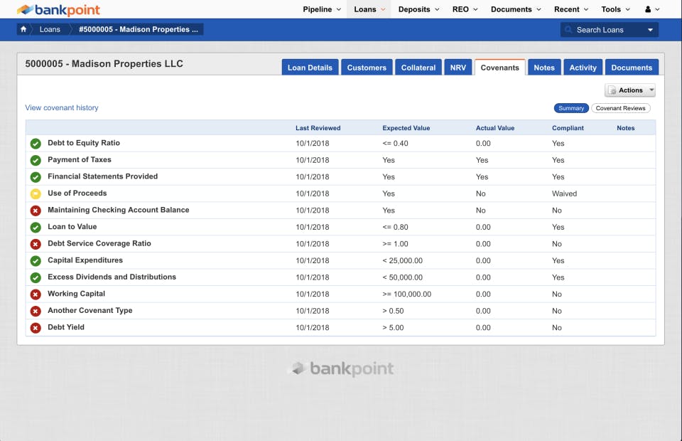Click Loans breadcrumb link
Viewport: 682px width, 441px height.
[x=50, y=29]
